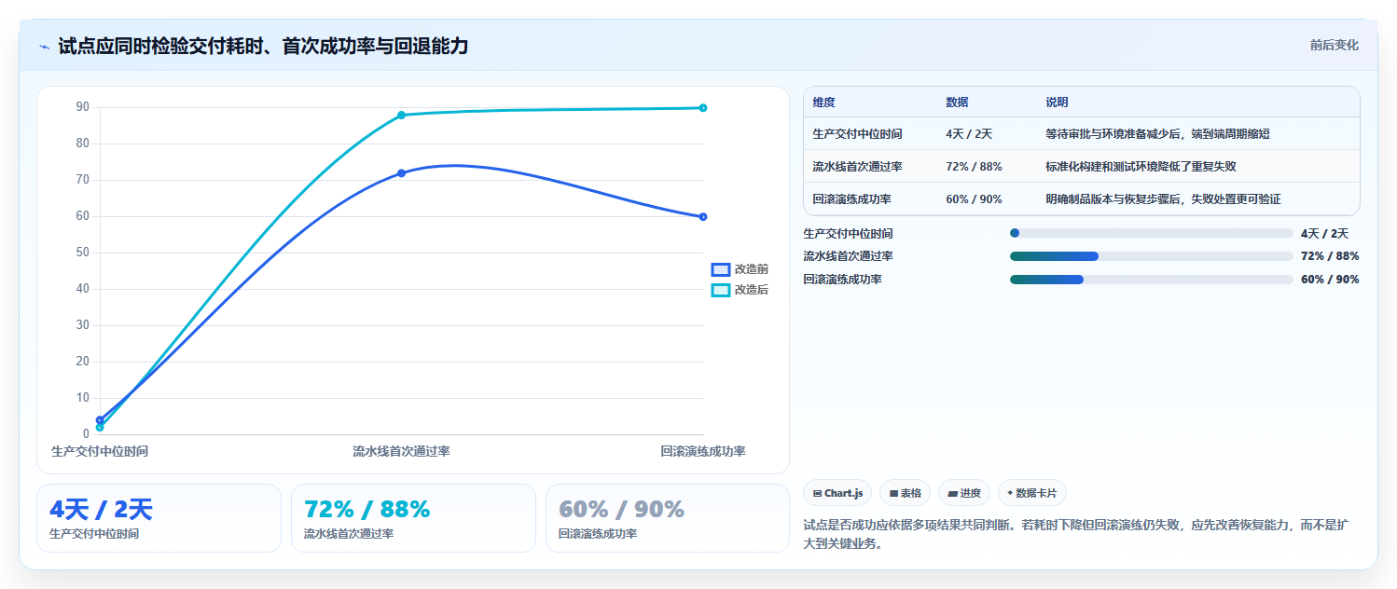Toggle the 改造前 legend series
The height and width of the screenshot is (589, 1397).
740,269
